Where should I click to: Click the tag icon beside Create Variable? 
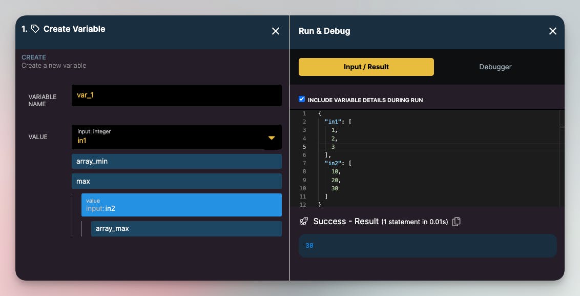point(35,29)
